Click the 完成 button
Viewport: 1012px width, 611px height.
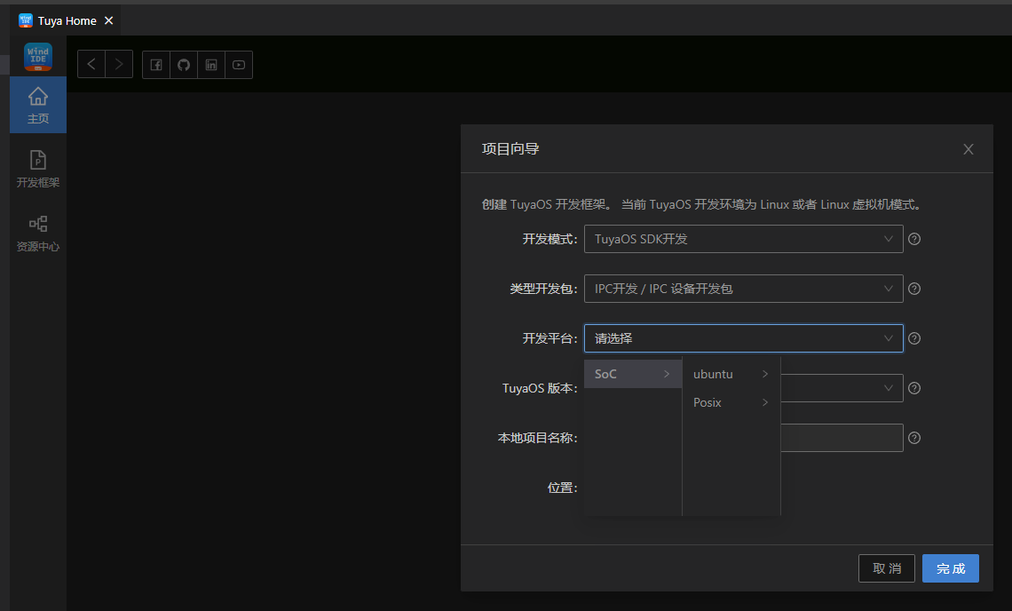click(x=950, y=568)
